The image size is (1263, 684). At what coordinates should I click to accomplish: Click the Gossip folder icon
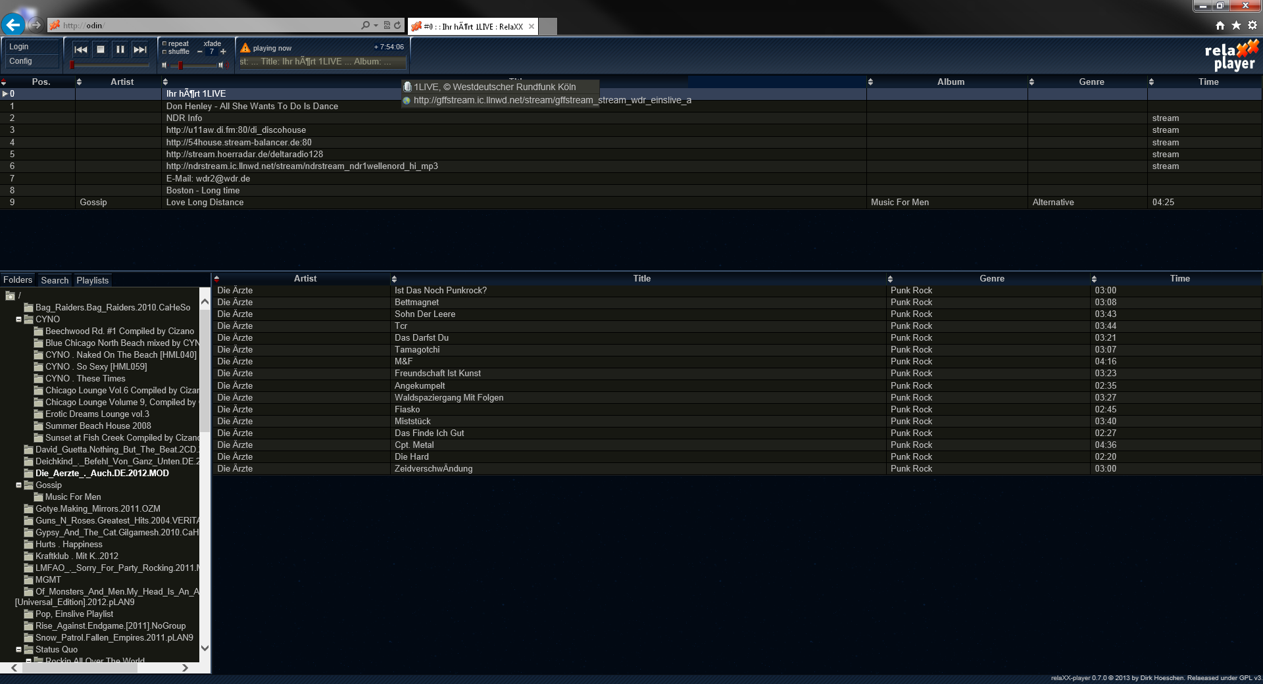point(29,485)
